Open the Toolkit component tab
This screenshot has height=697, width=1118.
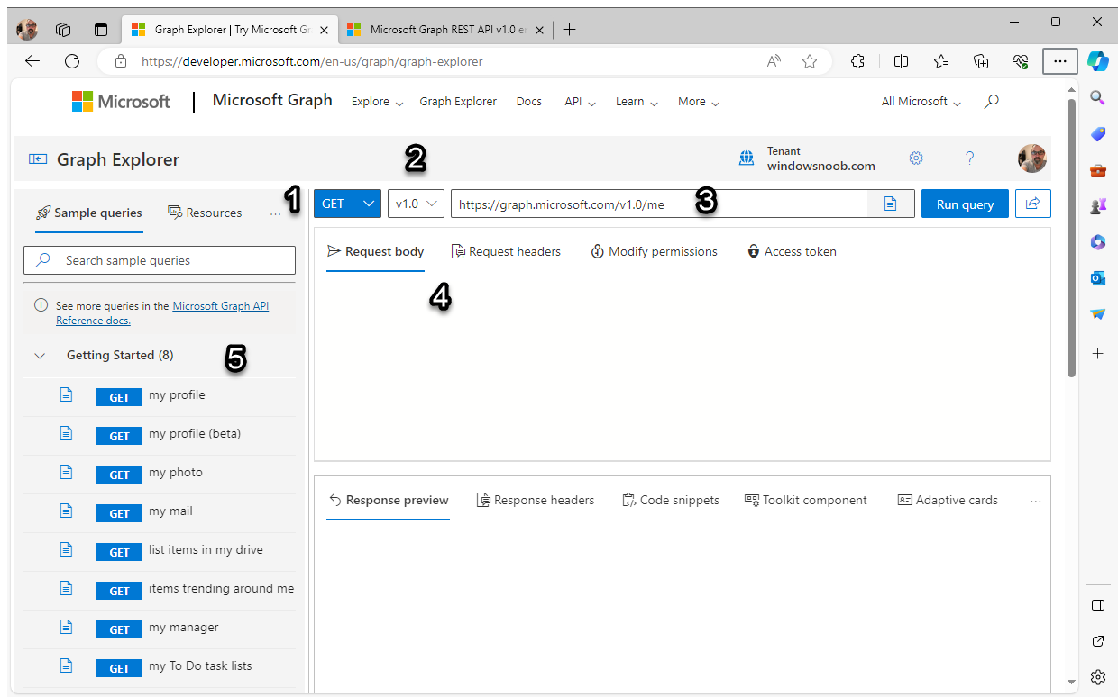(806, 501)
